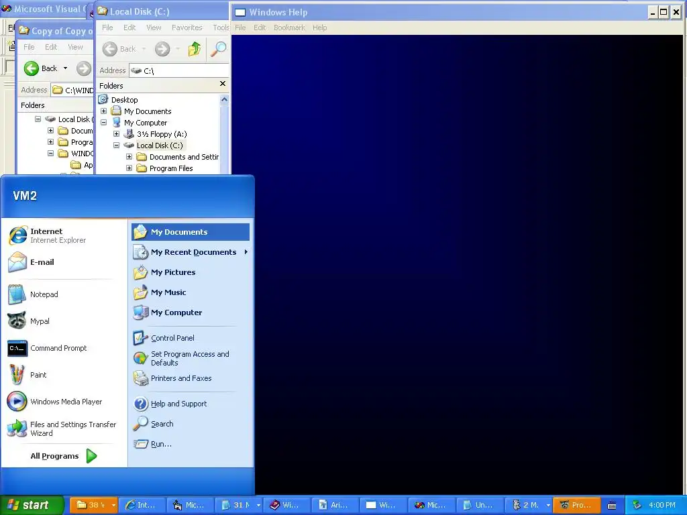Expand Documents and Settings tree node
The image size is (687, 515).
click(x=129, y=157)
